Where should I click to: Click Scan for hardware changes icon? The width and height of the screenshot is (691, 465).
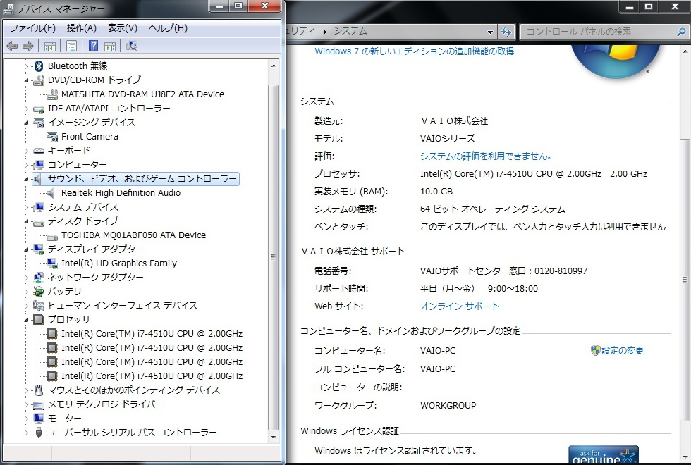pos(132,46)
